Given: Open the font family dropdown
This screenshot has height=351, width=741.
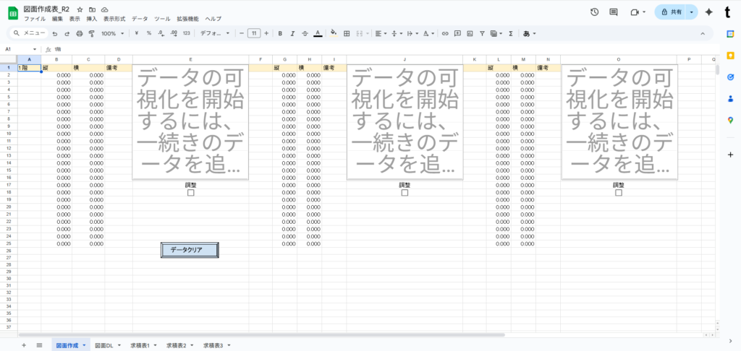Looking at the screenshot, I should 215,33.
